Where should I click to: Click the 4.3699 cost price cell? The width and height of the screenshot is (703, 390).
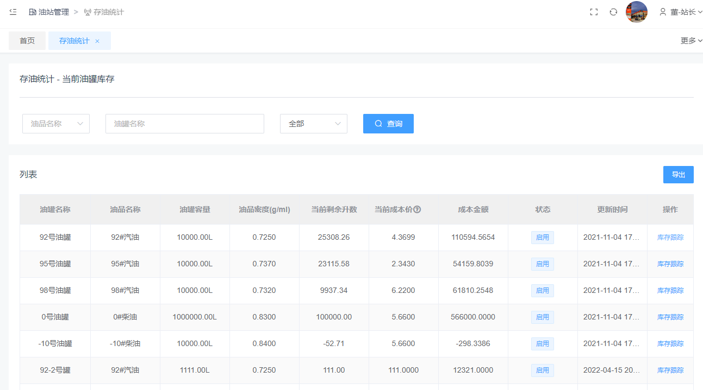[403, 238]
